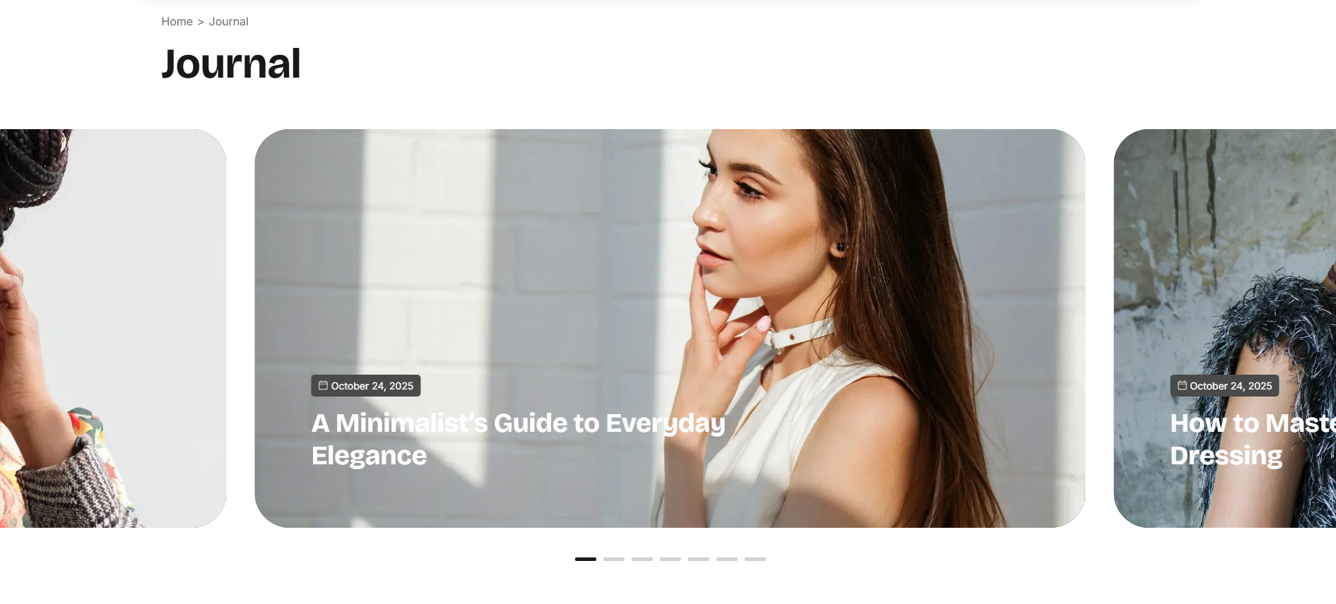The image size is (1336, 604).
Task: Show the previous slide on the left edge
Action: pos(113,328)
